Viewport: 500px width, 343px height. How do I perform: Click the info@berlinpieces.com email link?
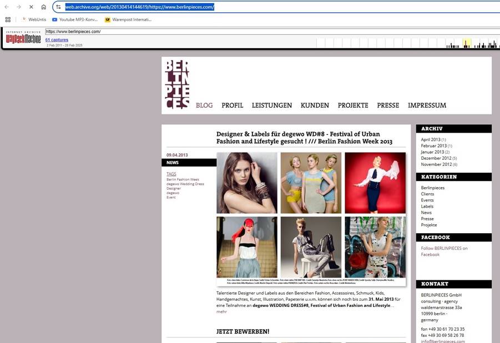(443, 341)
